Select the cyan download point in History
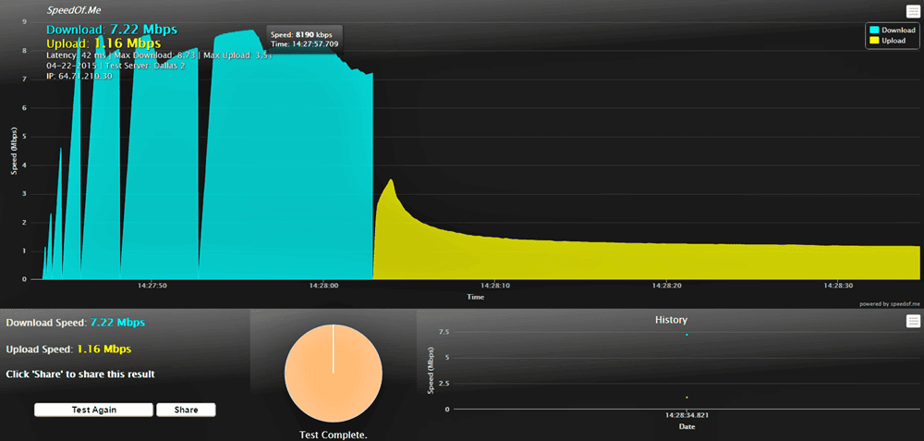This screenshot has height=441, width=924. (x=687, y=334)
